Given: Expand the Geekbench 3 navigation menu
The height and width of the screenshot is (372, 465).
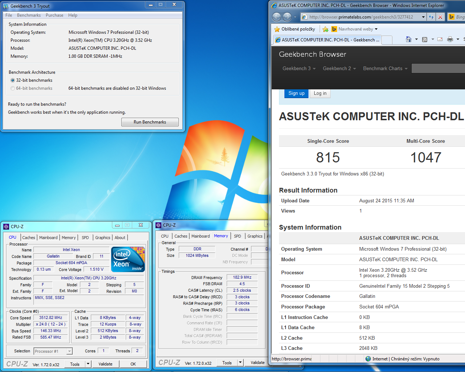Looking at the screenshot, I should pyautogui.click(x=299, y=68).
